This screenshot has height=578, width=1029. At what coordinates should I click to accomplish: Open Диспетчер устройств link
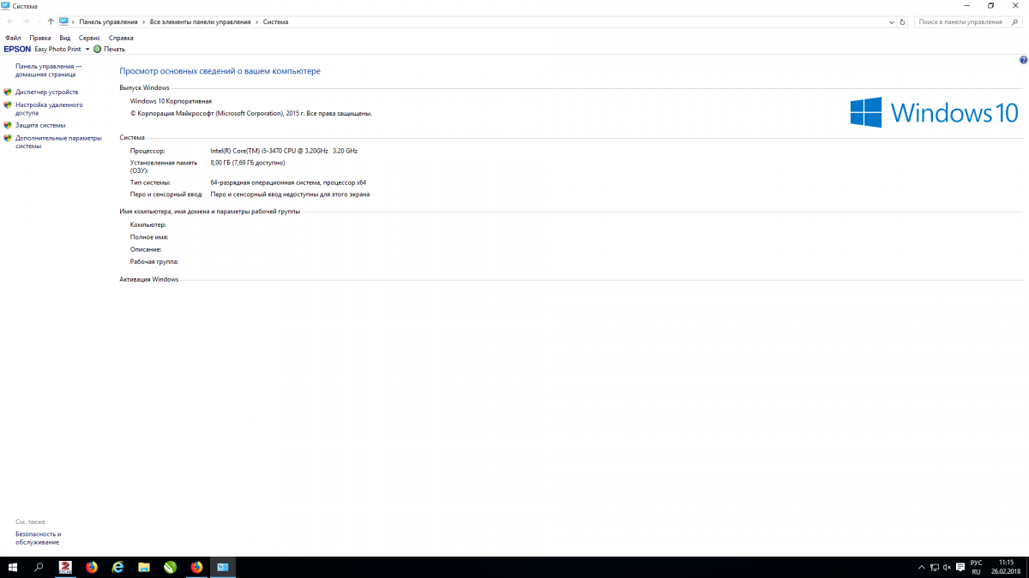pyautogui.click(x=46, y=92)
